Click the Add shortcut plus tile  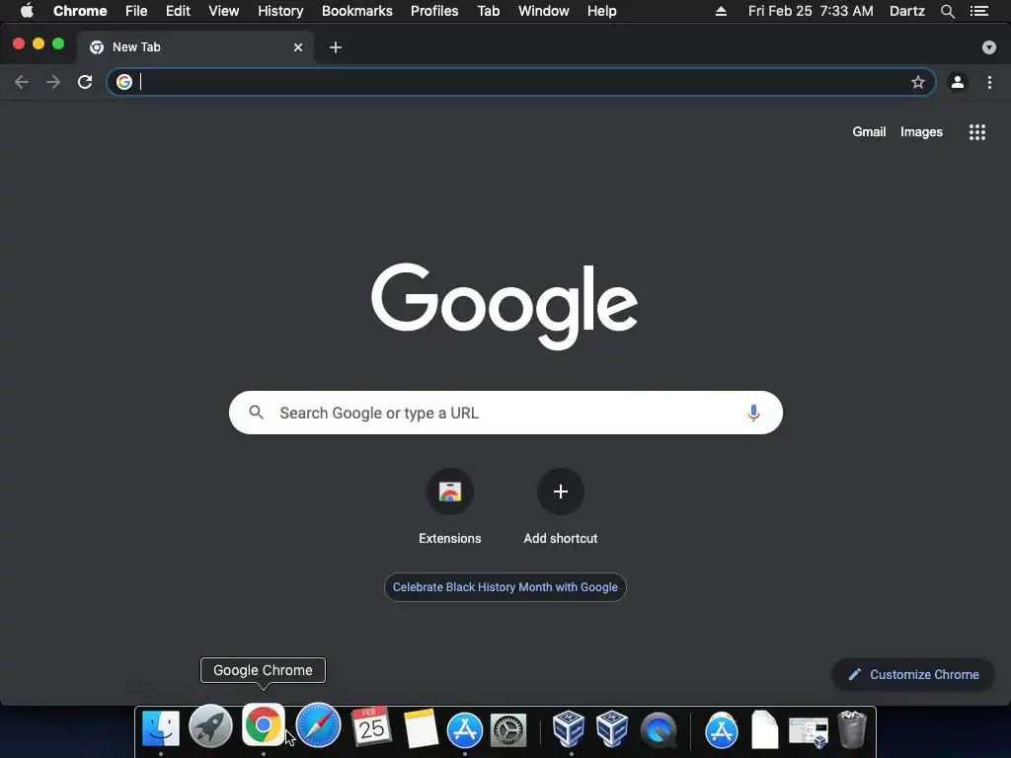561,492
